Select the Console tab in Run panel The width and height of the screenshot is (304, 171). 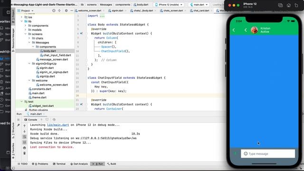pos(30,120)
